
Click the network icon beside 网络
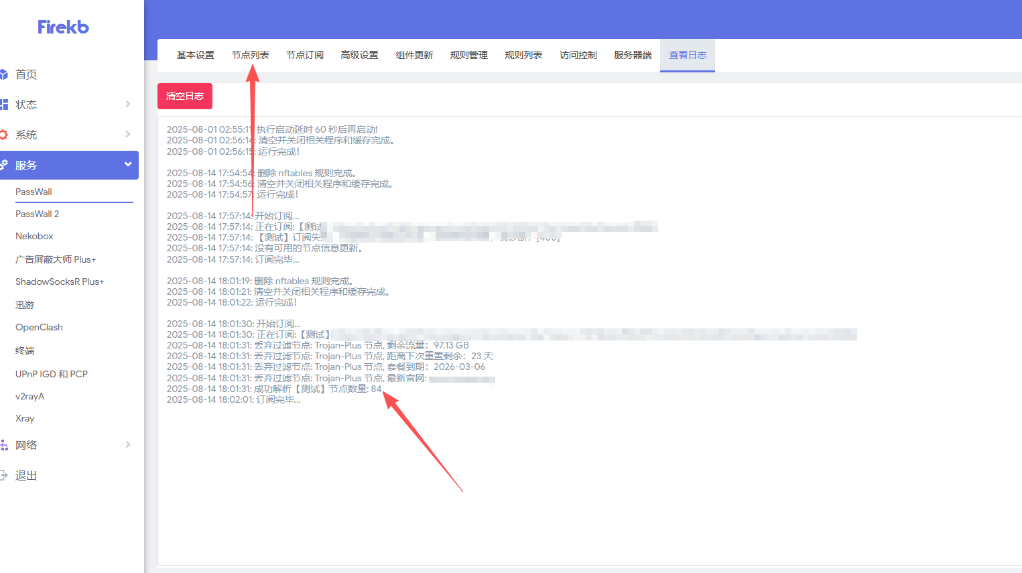(3, 445)
